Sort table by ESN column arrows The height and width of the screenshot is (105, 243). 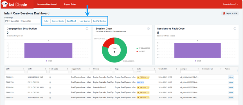coord(24,69)
